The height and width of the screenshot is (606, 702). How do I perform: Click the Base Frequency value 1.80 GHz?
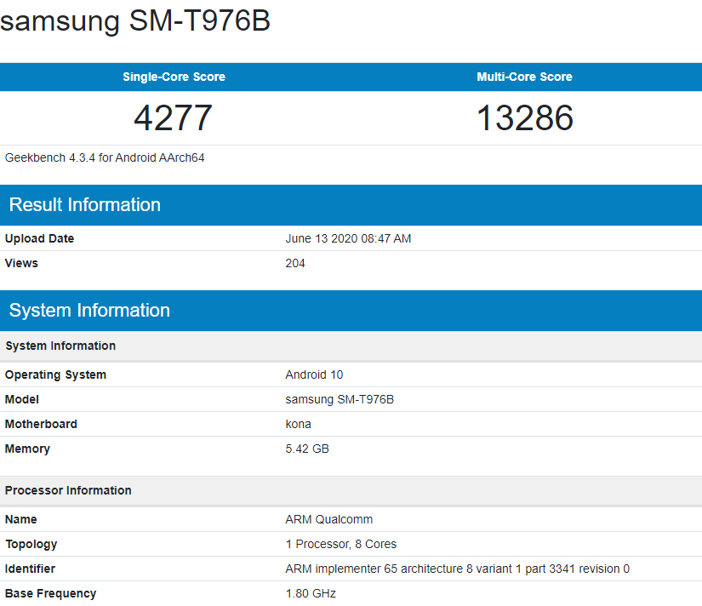click(x=311, y=593)
